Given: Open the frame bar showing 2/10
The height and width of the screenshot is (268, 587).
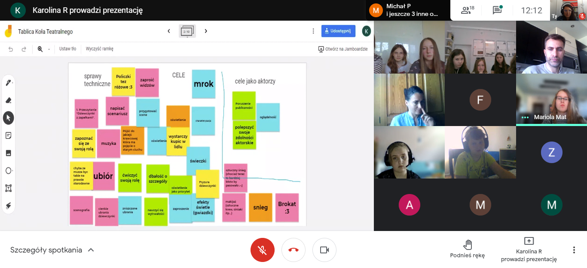Looking at the screenshot, I should point(187,31).
